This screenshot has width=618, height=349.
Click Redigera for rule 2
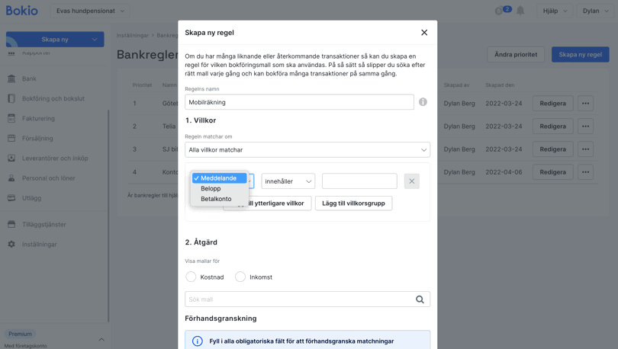(552, 126)
